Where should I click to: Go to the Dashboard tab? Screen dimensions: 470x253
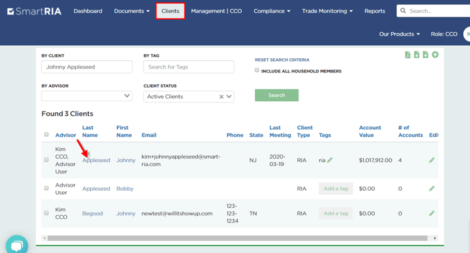pyautogui.click(x=88, y=11)
